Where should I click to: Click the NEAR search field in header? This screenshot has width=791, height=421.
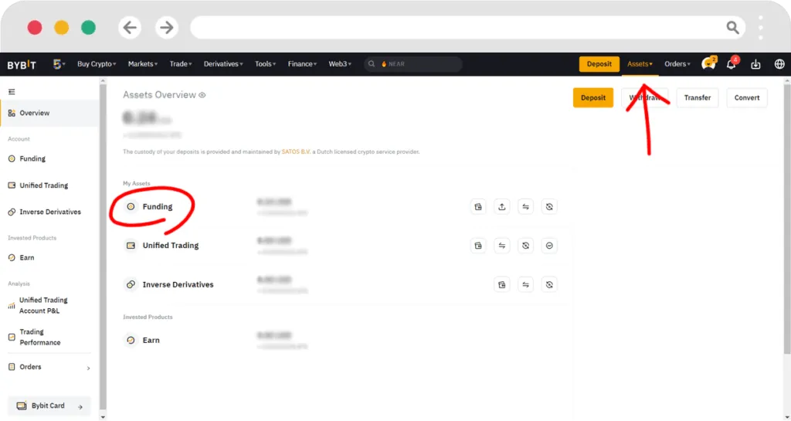(413, 64)
